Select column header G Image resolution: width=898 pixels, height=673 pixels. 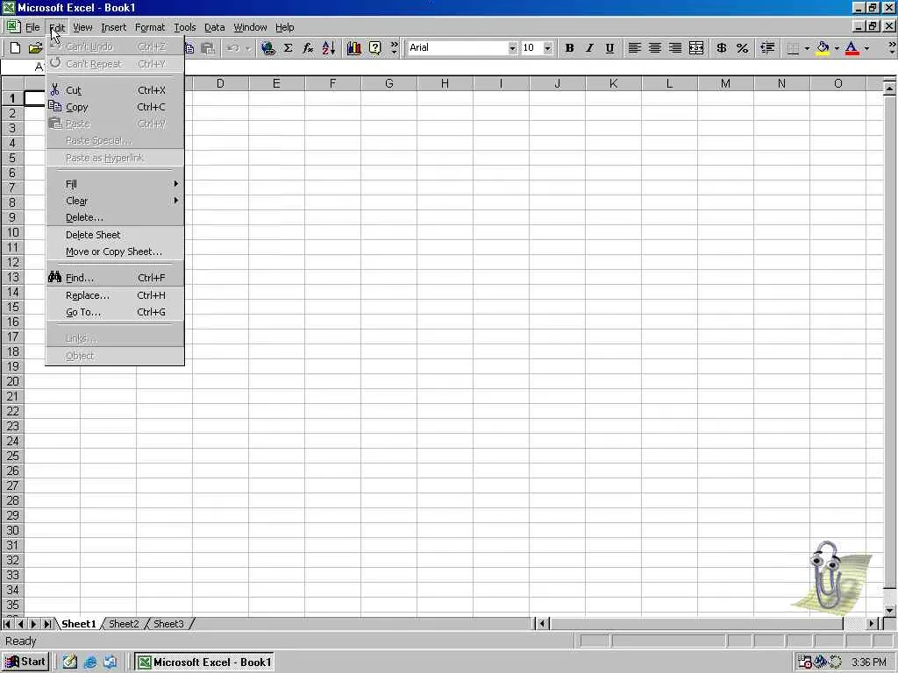pyautogui.click(x=388, y=83)
